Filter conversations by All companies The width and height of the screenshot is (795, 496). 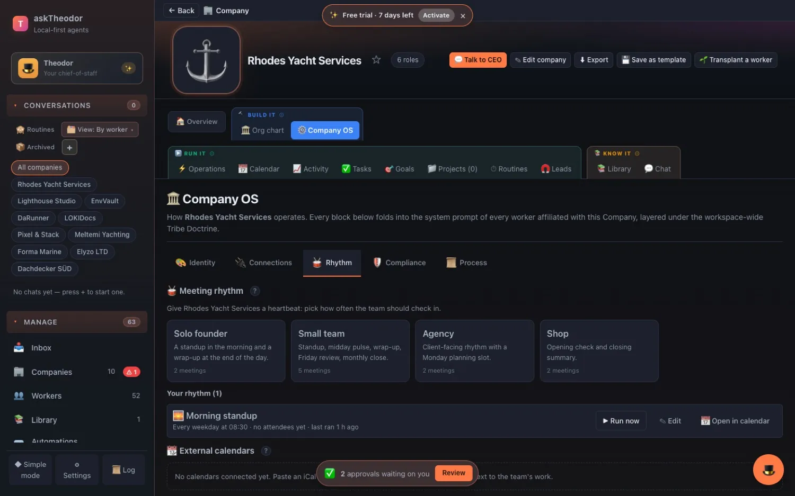pos(40,168)
